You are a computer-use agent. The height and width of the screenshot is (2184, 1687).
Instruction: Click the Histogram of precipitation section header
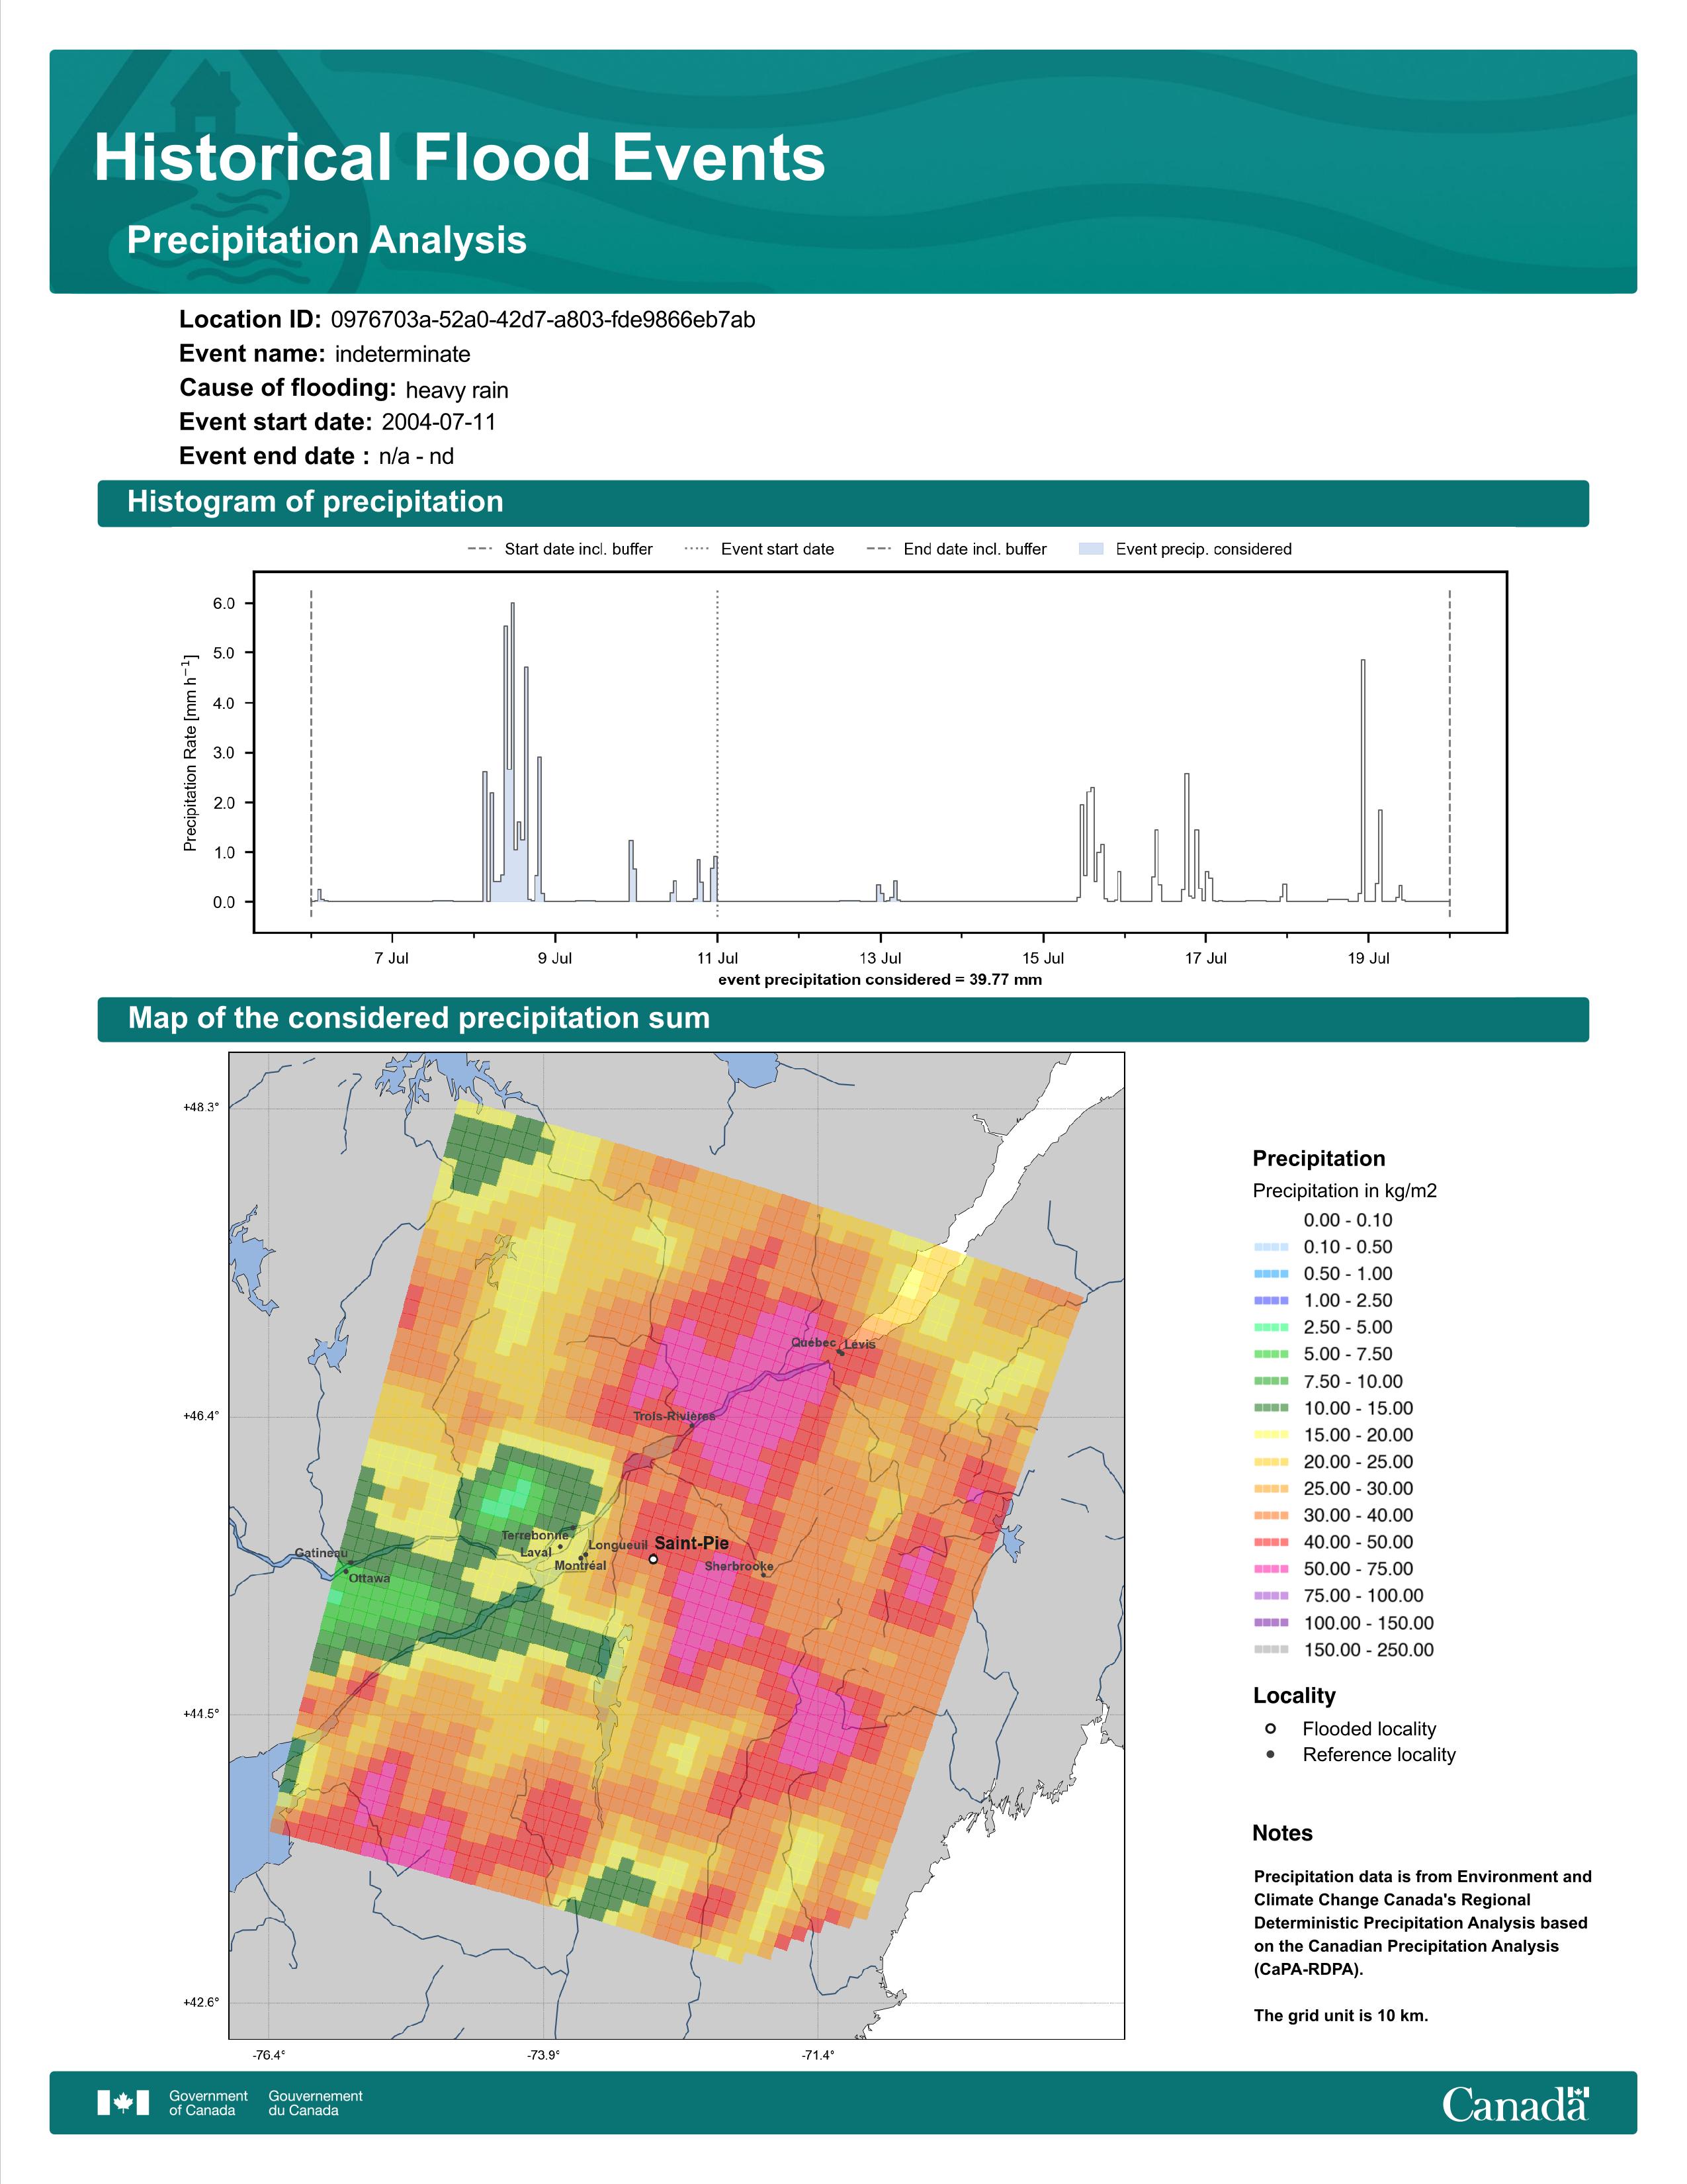(x=315, y=502)
